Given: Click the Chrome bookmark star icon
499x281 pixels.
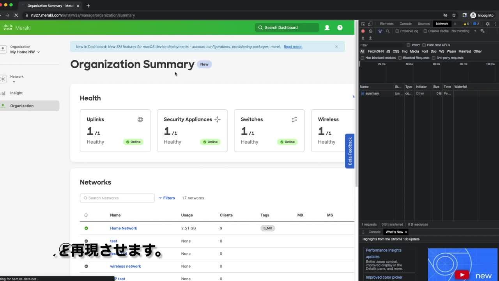Looking at the screenshot, I should [454, 15].
